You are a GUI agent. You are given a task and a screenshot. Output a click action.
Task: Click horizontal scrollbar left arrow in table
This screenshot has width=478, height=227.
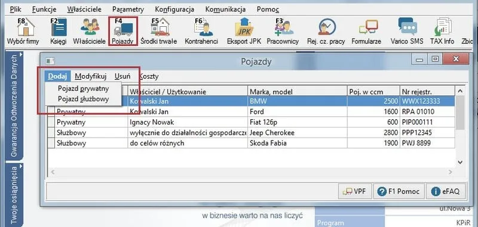click(x=53, y=172)
